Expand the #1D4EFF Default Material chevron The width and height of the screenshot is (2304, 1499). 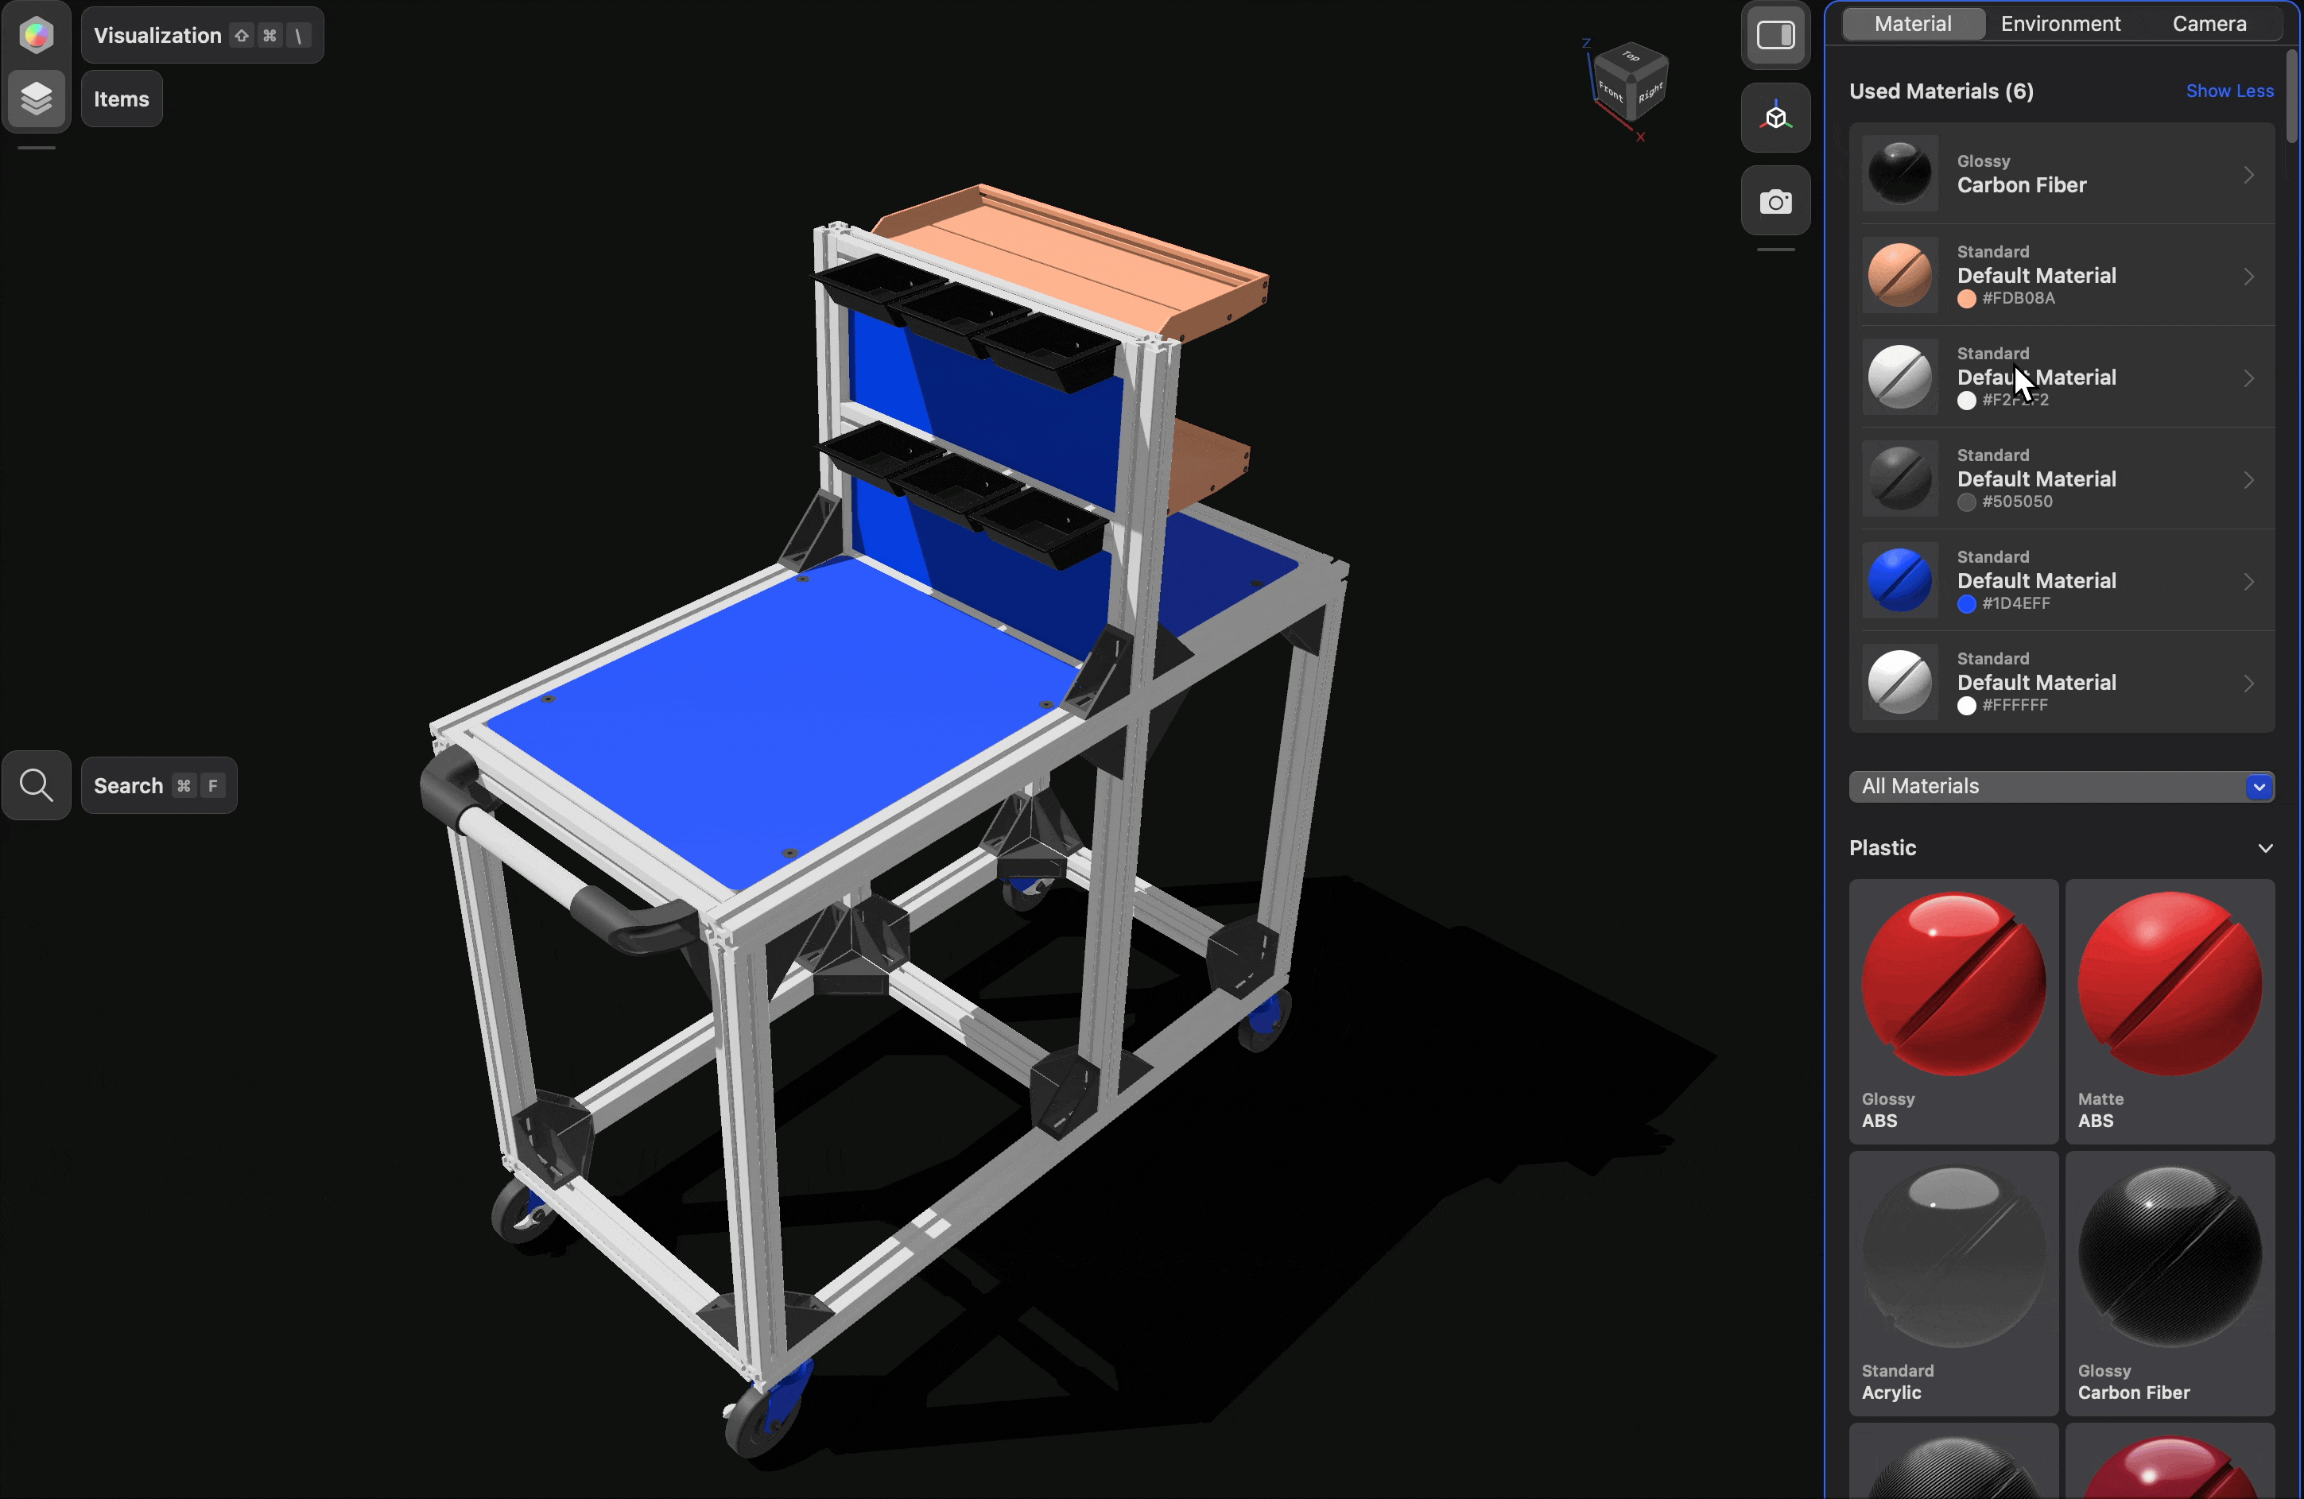[x=2249, y=582]
